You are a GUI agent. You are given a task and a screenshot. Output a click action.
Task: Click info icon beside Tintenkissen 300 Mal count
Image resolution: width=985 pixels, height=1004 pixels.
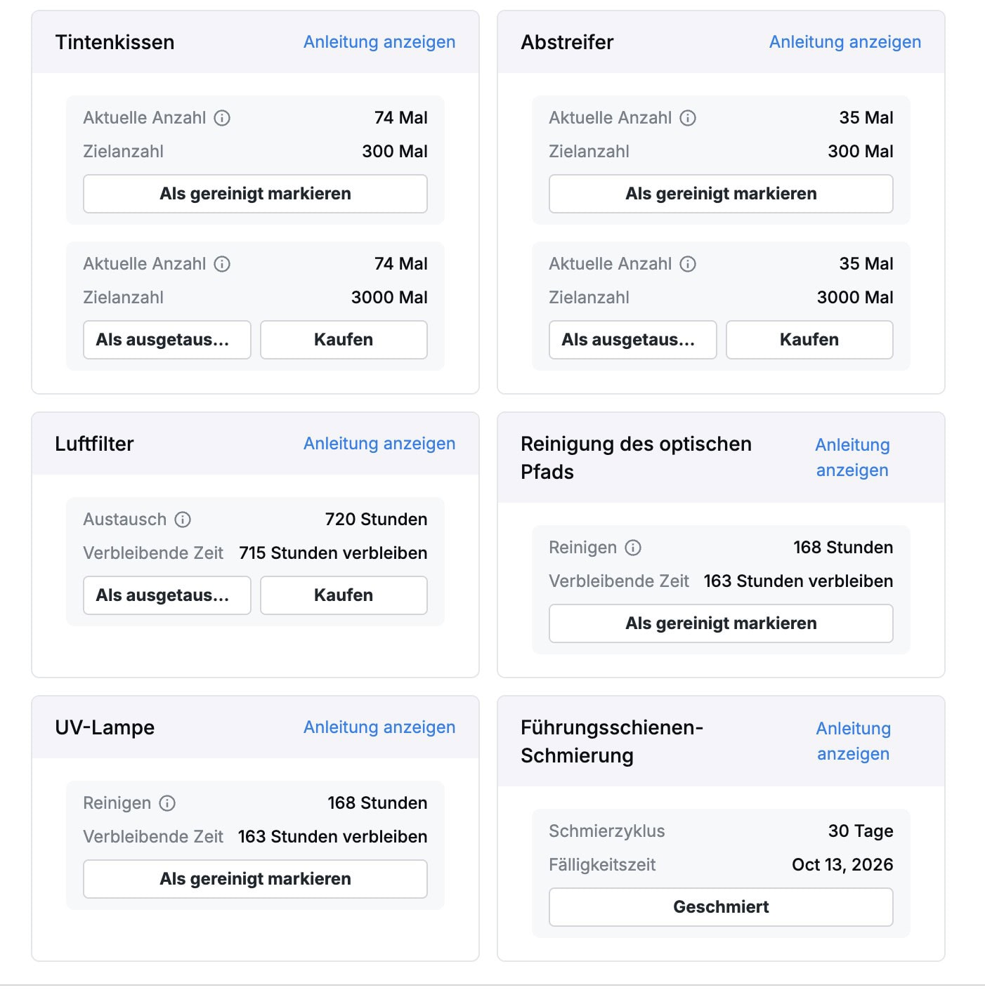(222, 118)
